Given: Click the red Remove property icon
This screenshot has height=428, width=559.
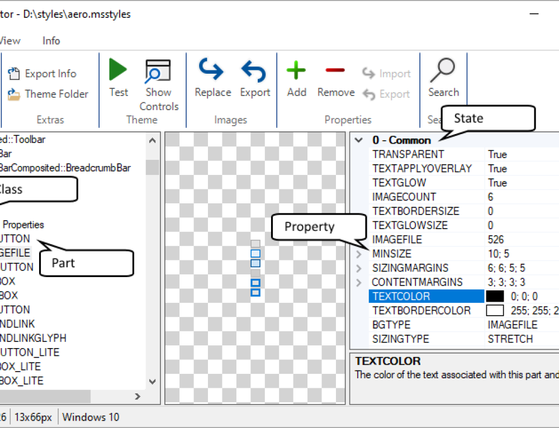Looking at the screenshot, I should click(335, 70).
